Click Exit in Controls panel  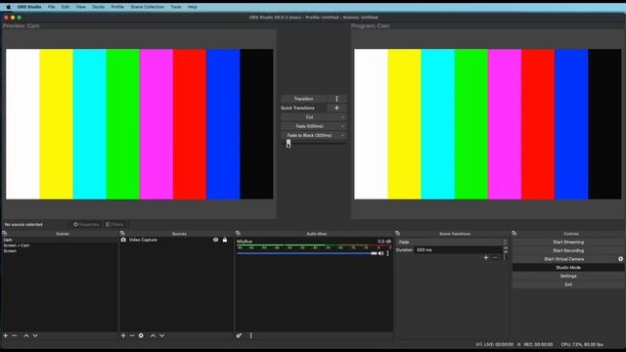pyautogui.click(x=568, y=285)
